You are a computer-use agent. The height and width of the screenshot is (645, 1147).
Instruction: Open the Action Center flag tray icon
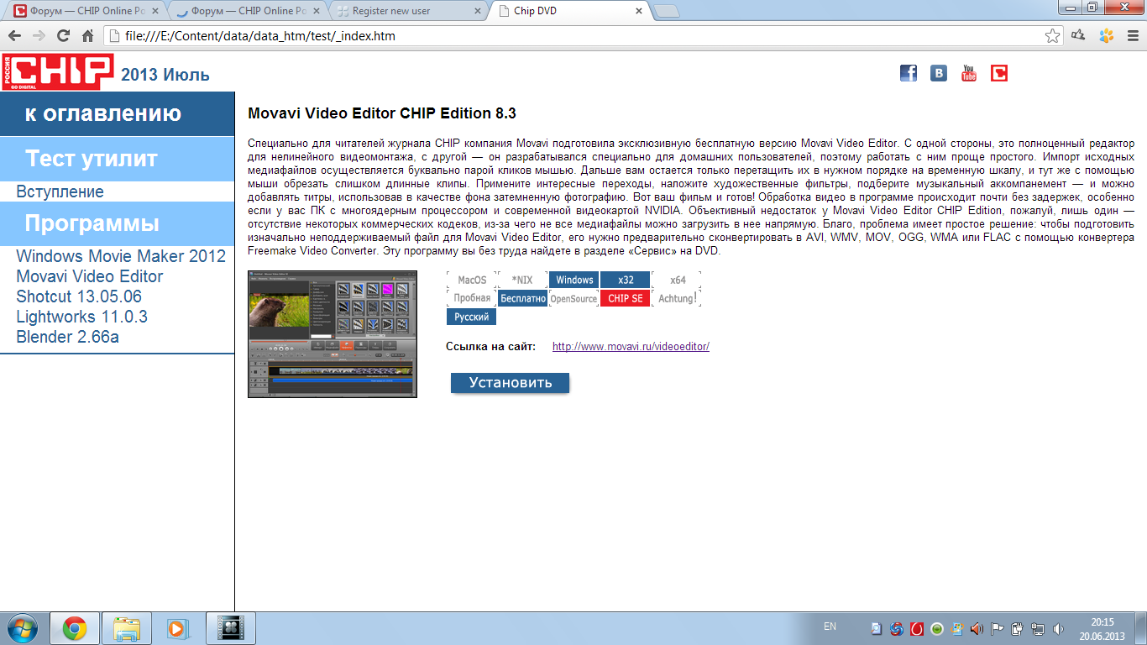point(998,628)
